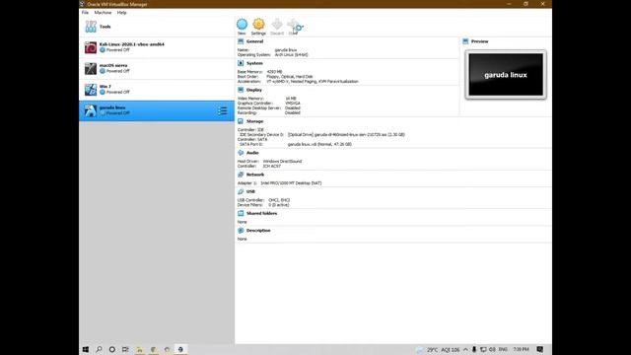Click the garuda linux.vdi SATA disk entry
This screenshot has height=355, width=631.
tap(319, 144)
